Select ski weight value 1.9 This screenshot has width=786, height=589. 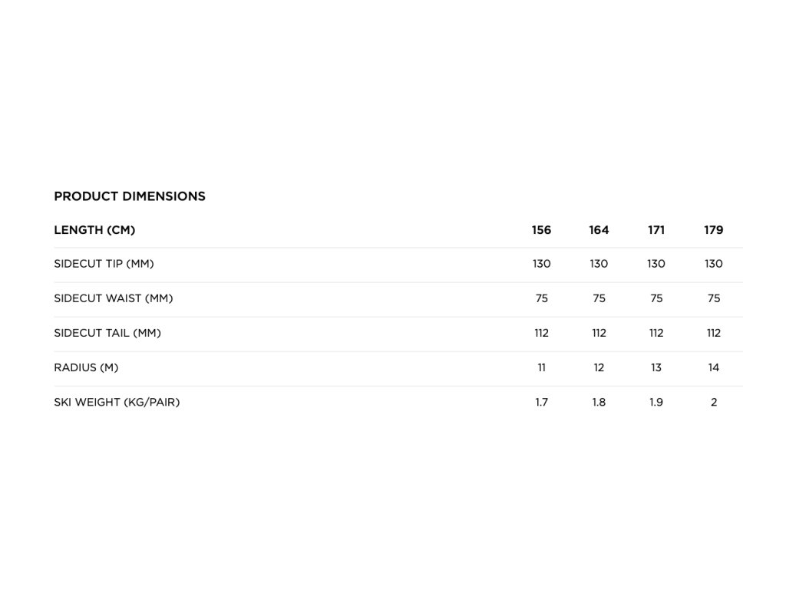[656, 402]
